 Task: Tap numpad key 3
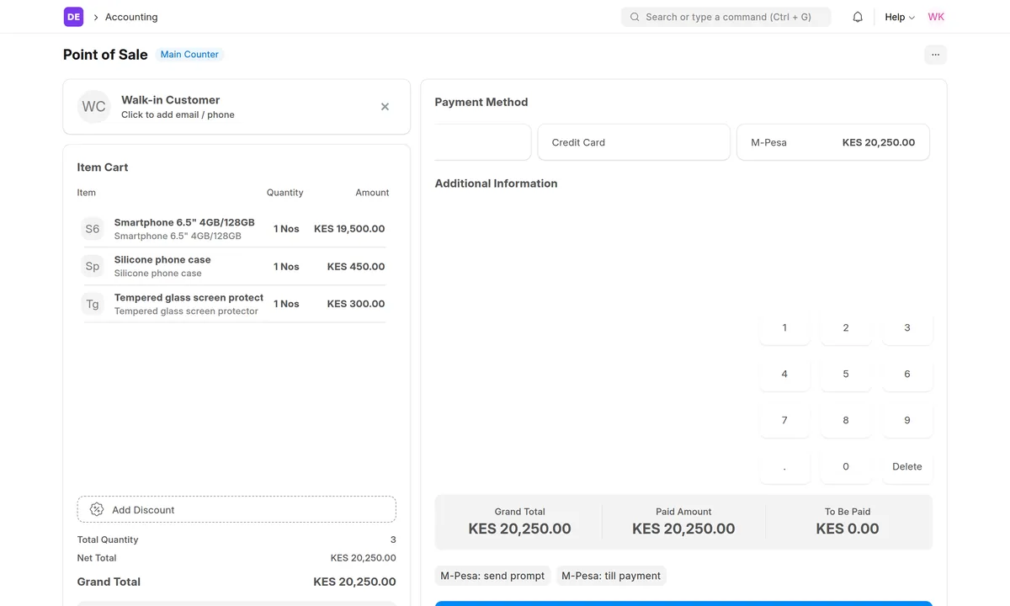pos(907,327)
